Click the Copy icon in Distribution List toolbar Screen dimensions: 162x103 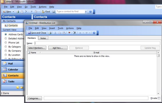[59, 33]
